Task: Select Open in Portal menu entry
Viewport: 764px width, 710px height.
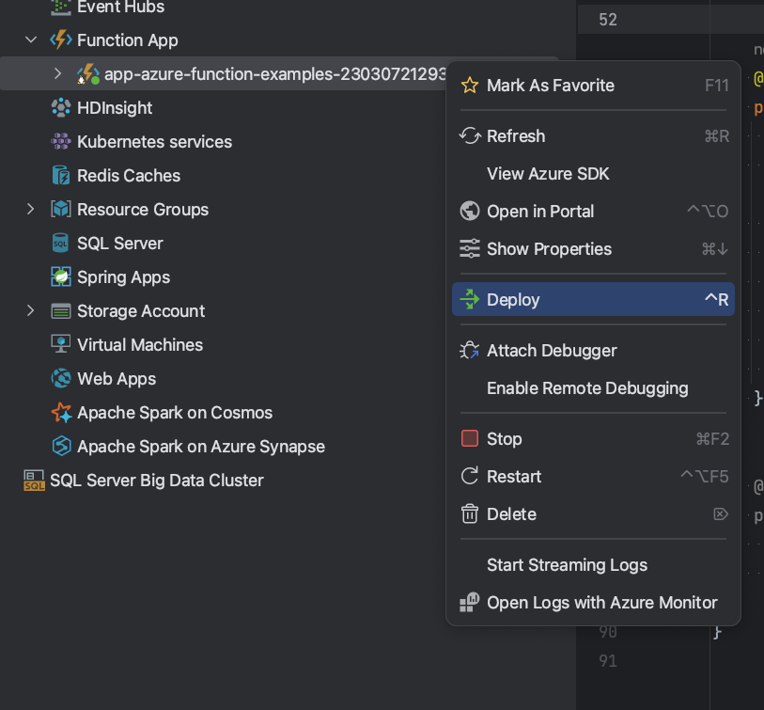Action: 540,211
